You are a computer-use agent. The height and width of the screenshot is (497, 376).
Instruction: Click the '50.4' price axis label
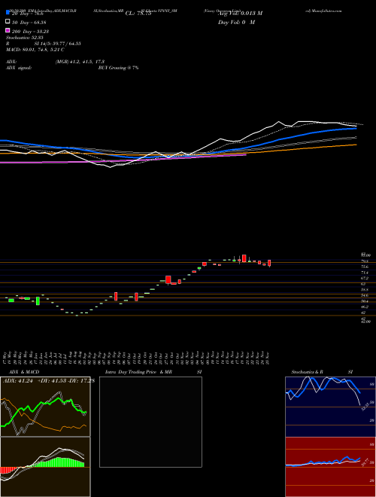[365, 301]
